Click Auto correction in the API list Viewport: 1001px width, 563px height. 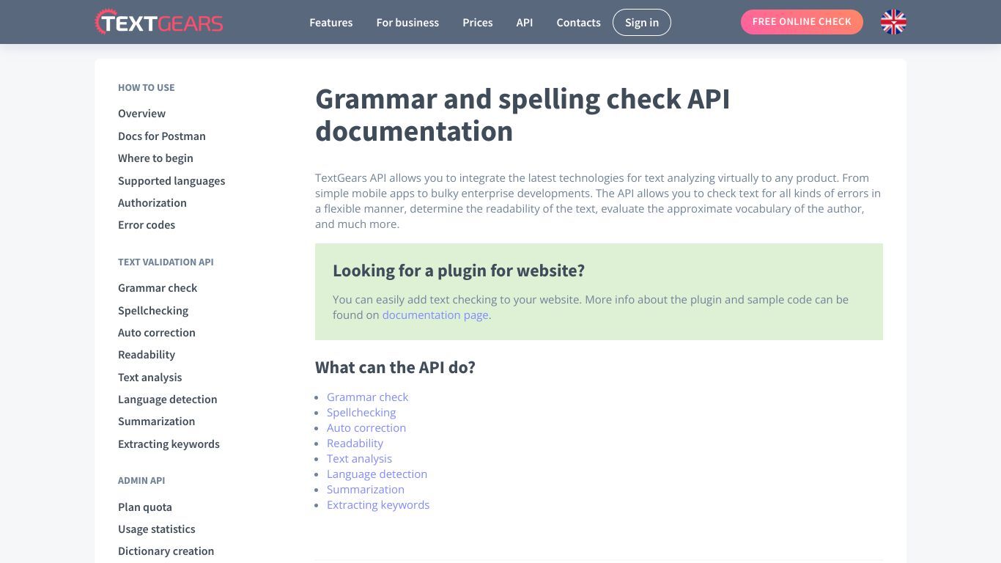pyautogui.click(x=366, y=428)
